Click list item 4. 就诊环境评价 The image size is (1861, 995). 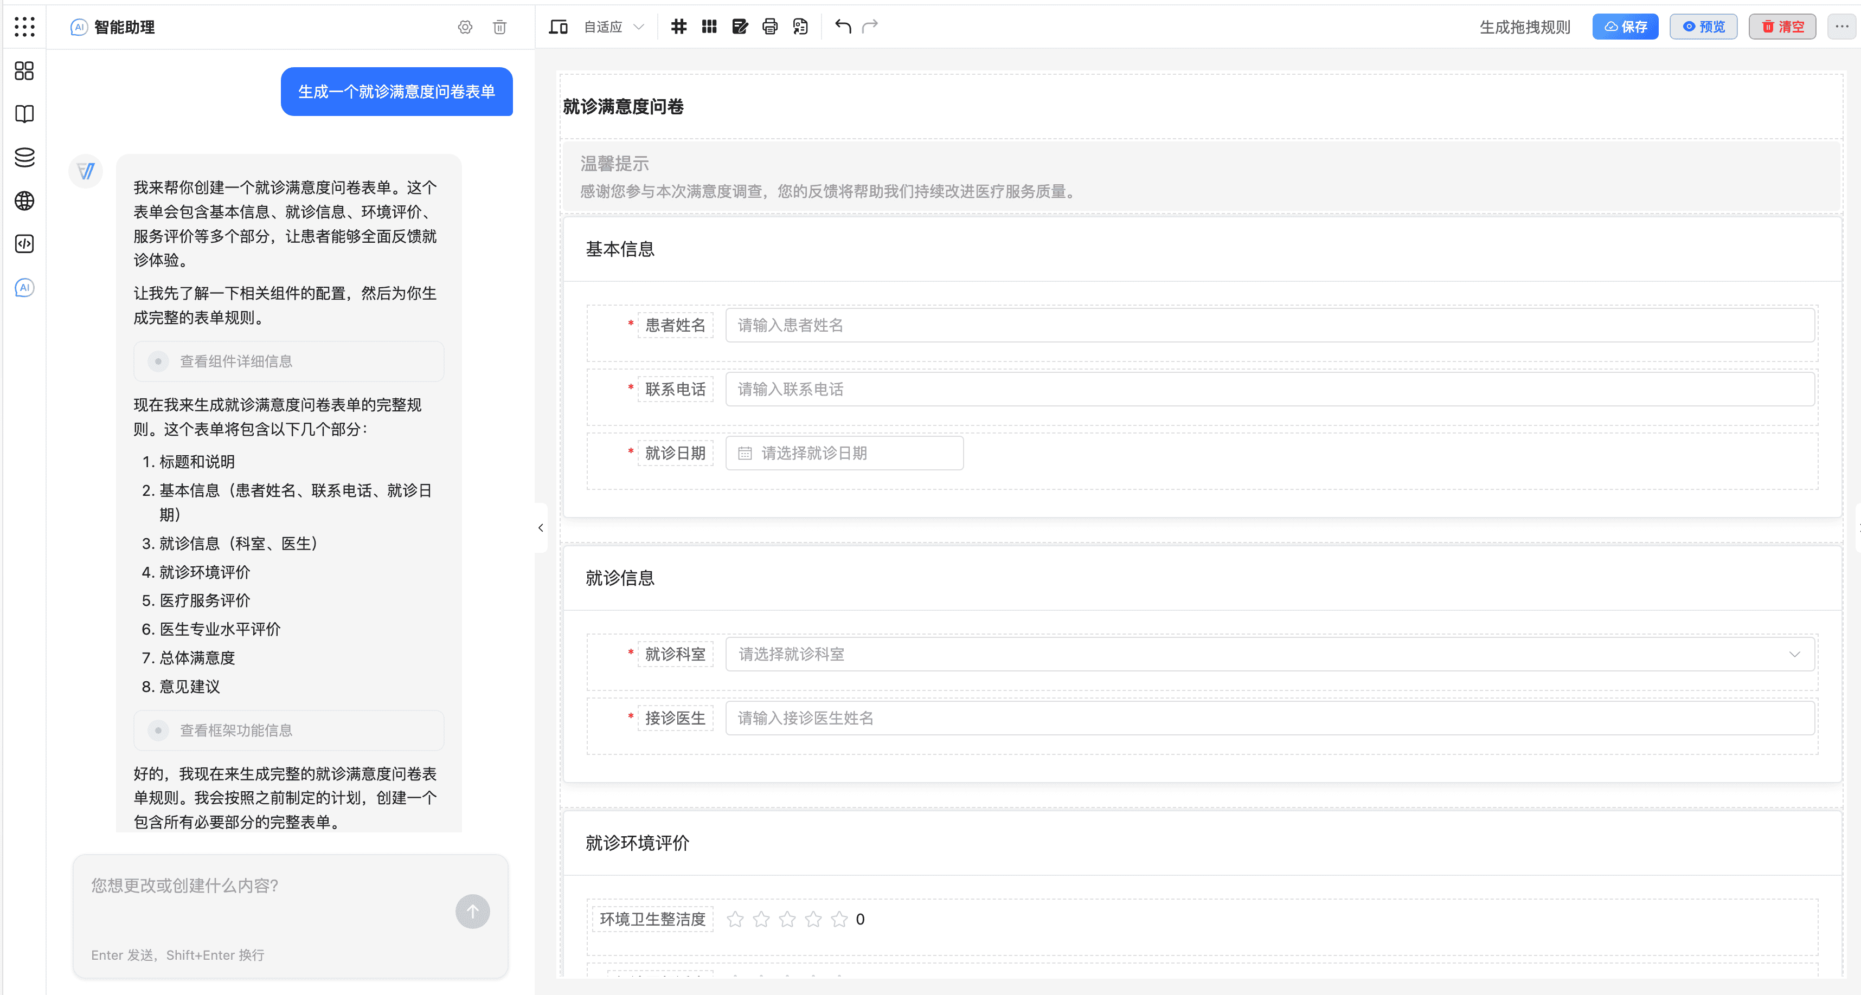[196, 573]
